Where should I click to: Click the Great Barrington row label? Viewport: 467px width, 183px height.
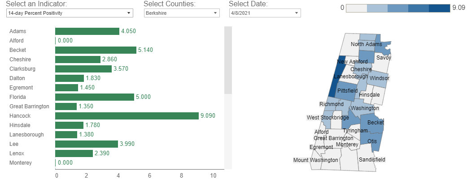[x=29, y=106]
